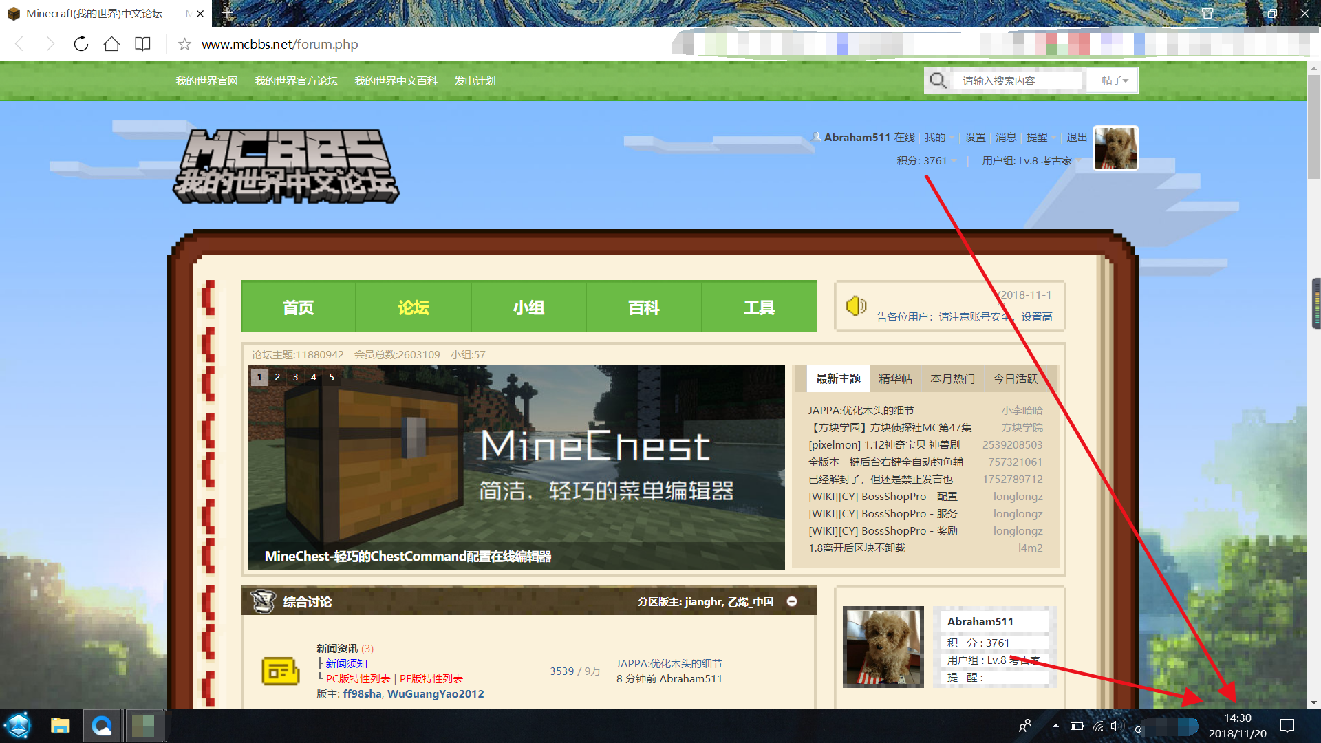Open the 我的世界中文百科 link

coord(396,81)
